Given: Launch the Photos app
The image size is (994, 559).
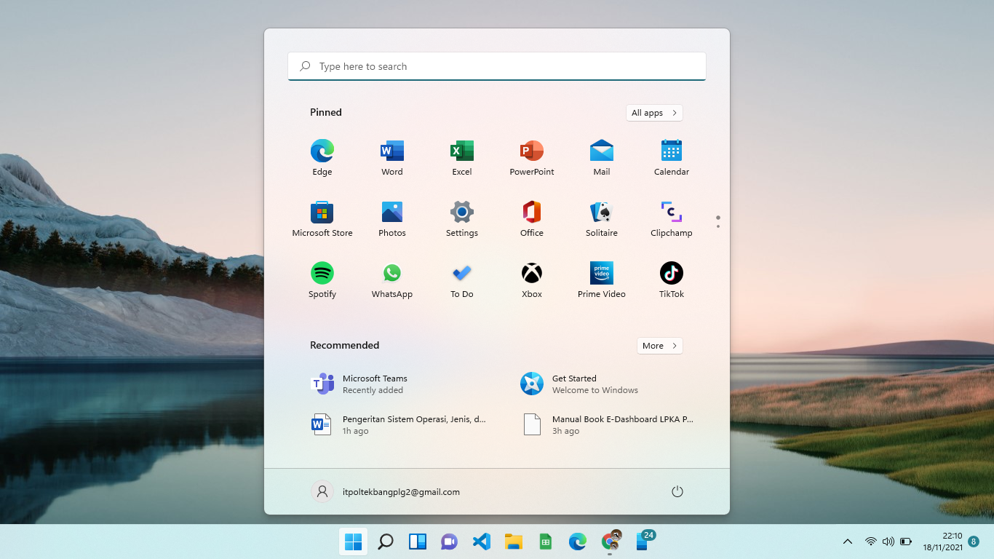Looking at the screenshot, I should 392,219.
